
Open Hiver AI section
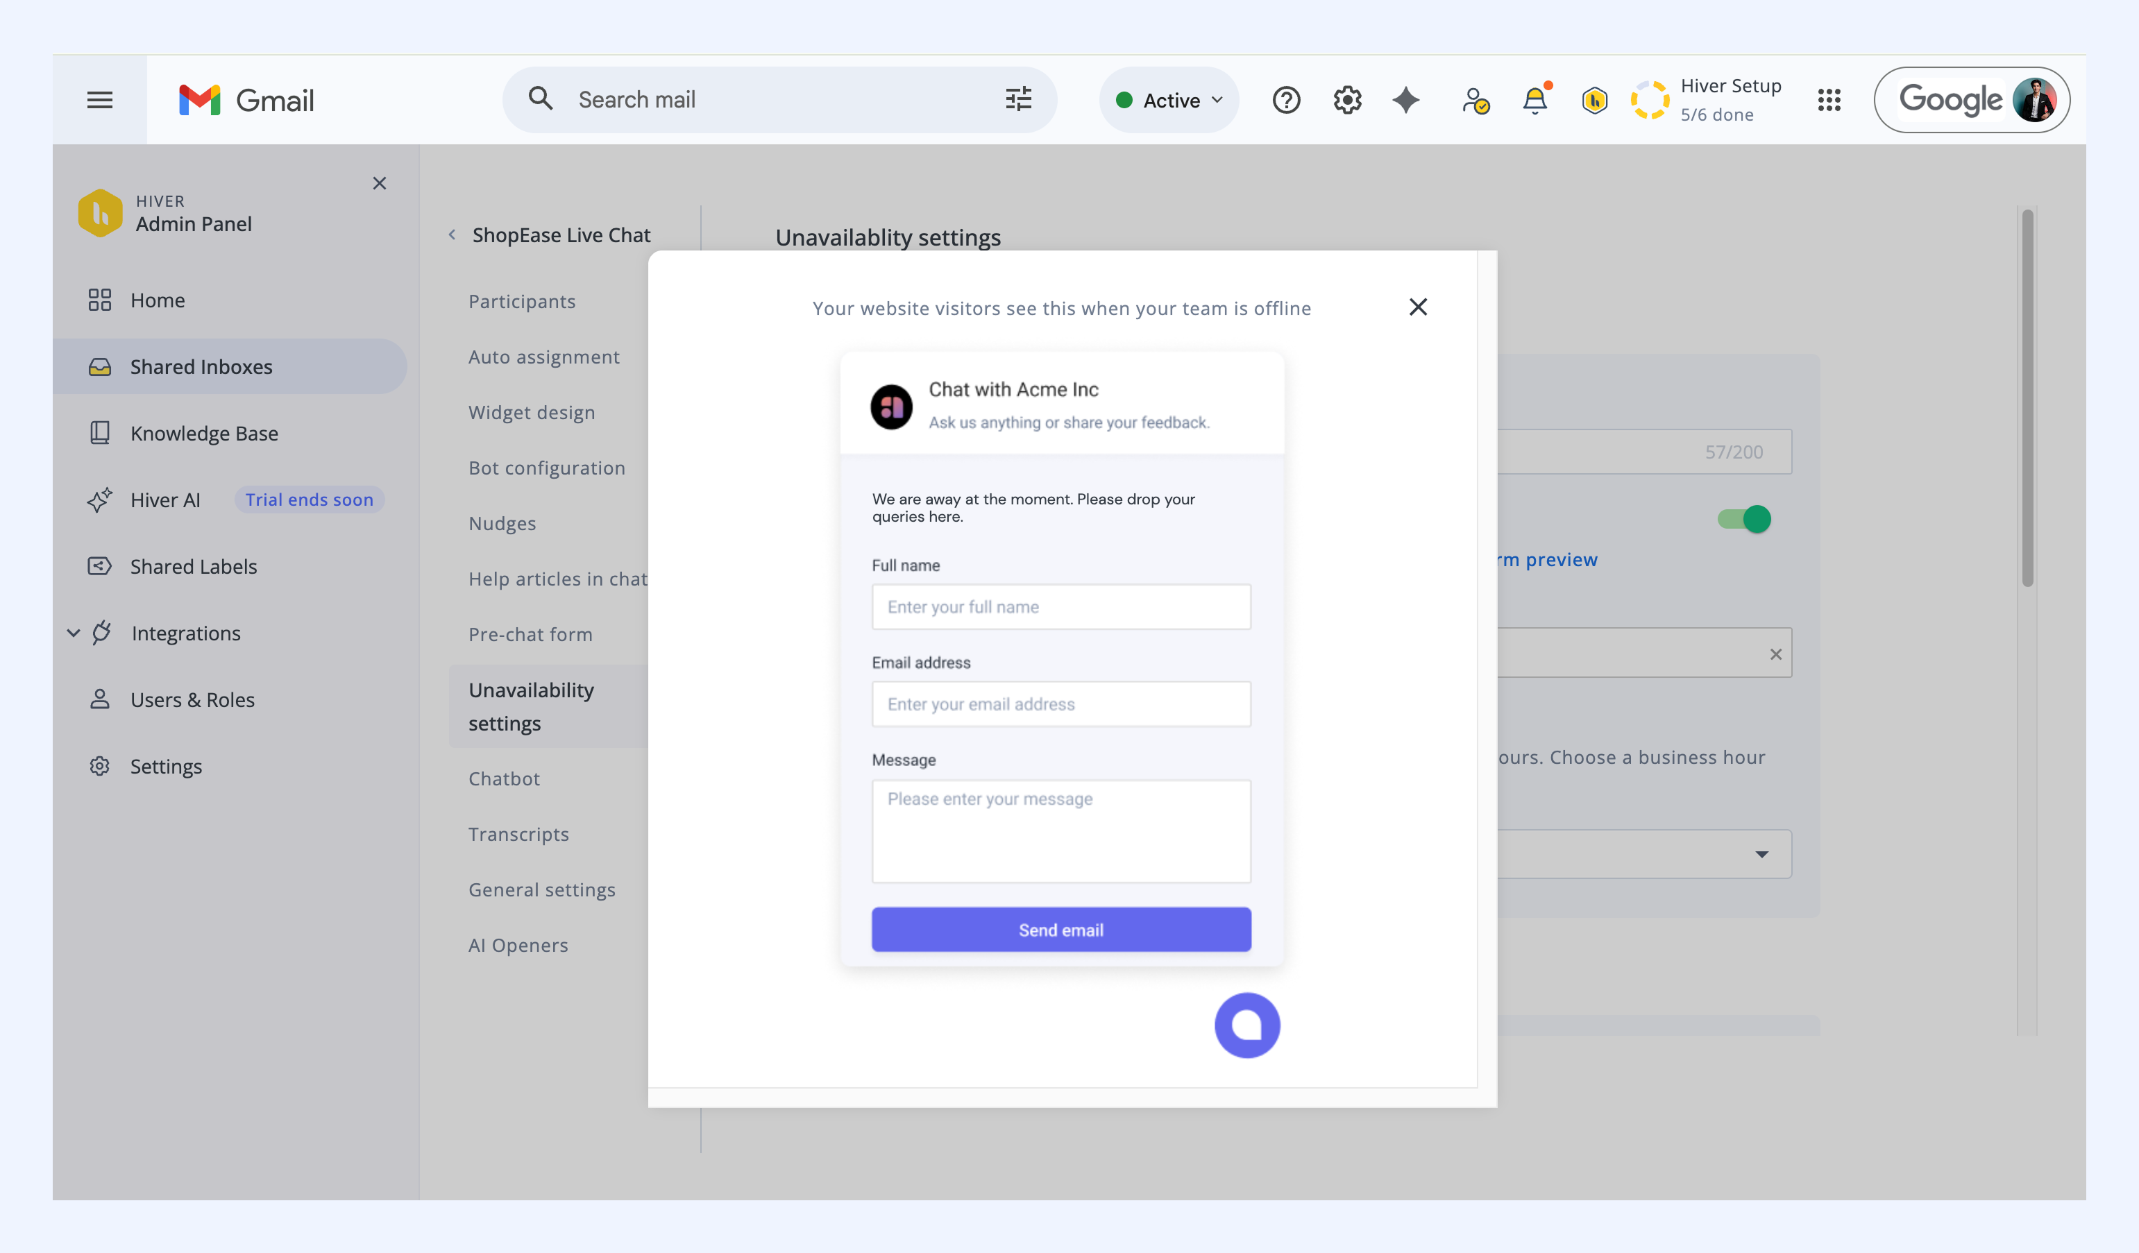(x=165, y=500)
